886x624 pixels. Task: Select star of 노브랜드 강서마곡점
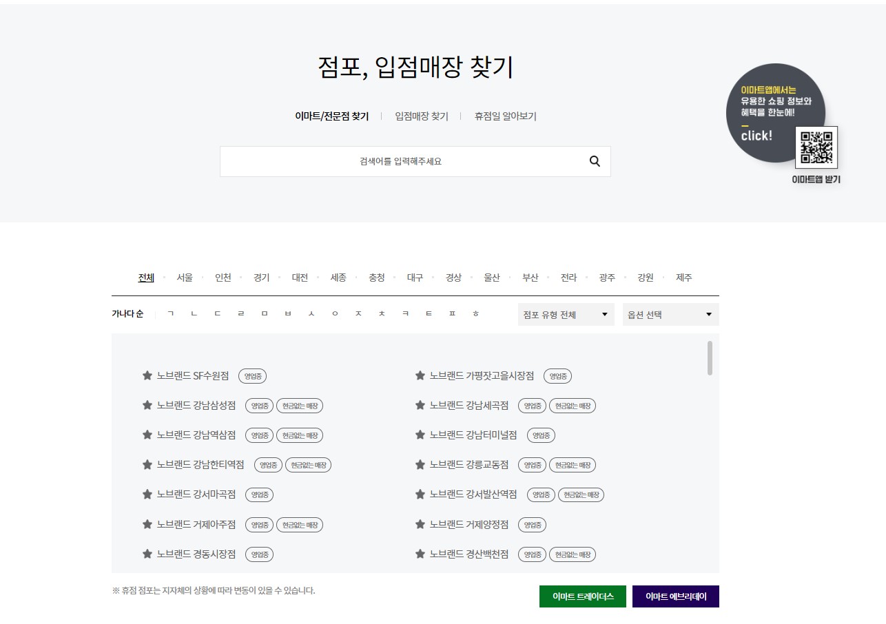[x=147, y=494]
